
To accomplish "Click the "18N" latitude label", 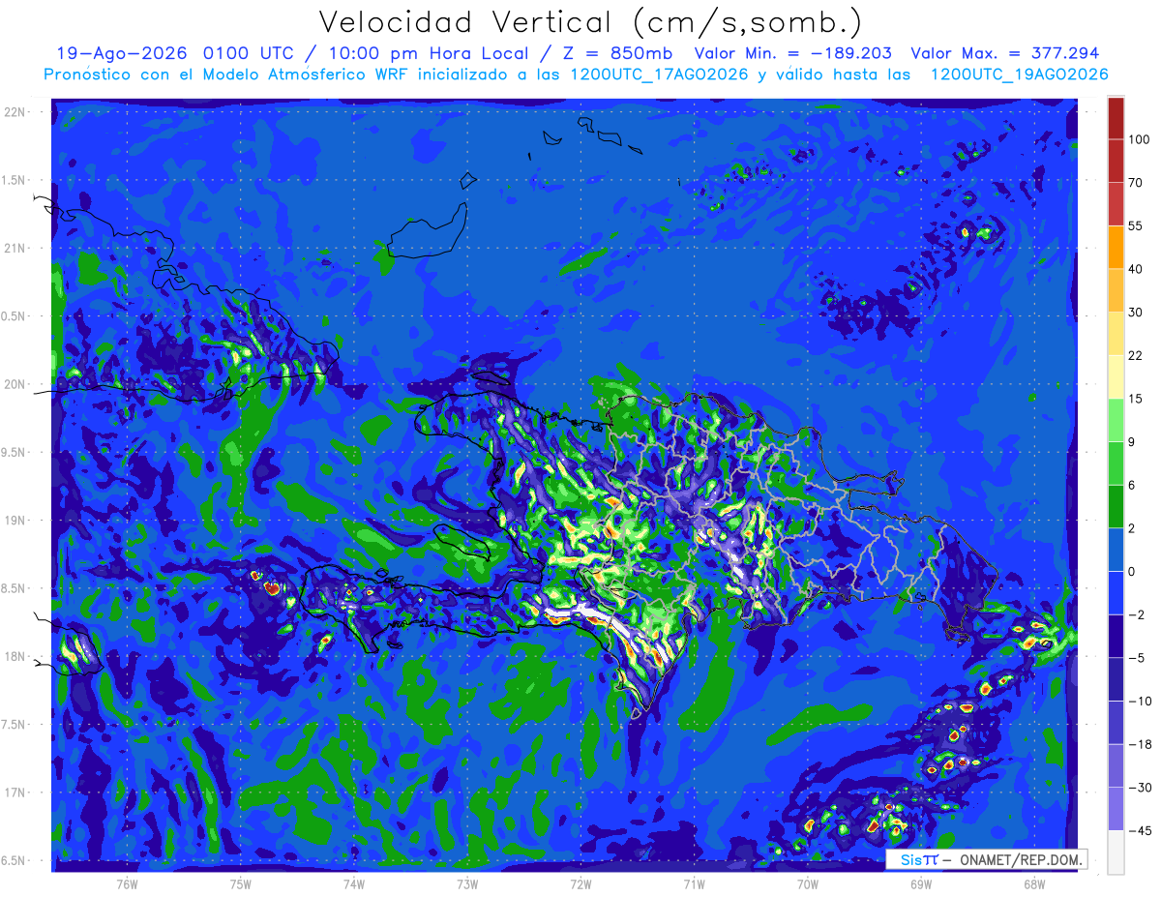I will tap(15, 657).
